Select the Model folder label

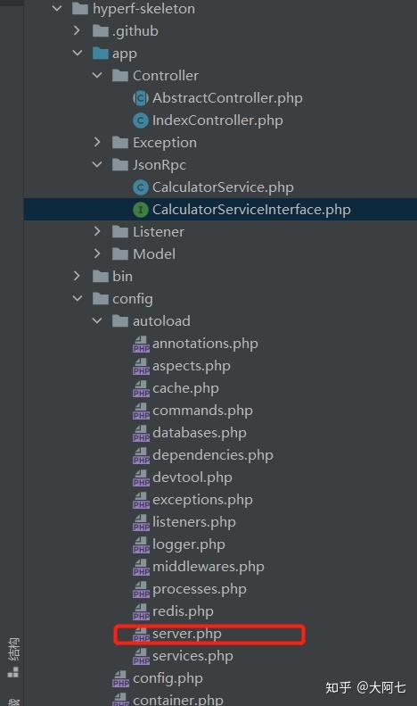[154, 254]
